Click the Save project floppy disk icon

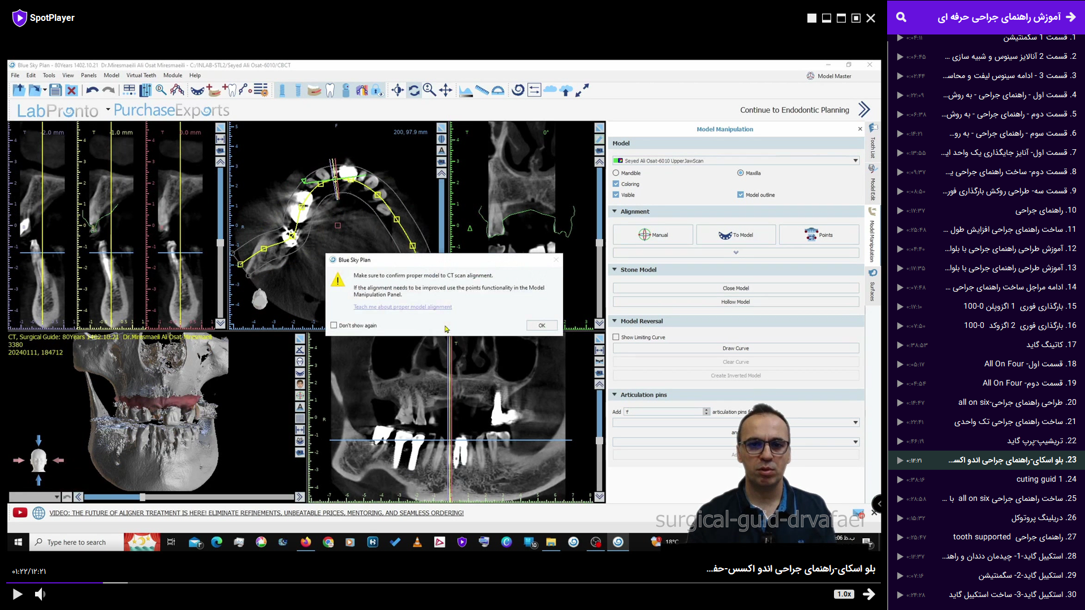pyautogui.click(x=55, y=90)
